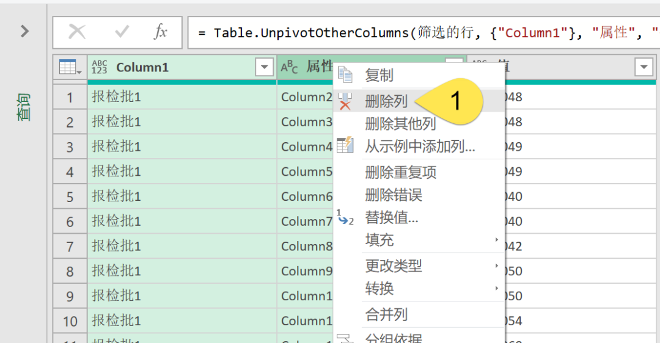Select row number 7 header
Screen dimensions: 660x343
pos(70,246)
